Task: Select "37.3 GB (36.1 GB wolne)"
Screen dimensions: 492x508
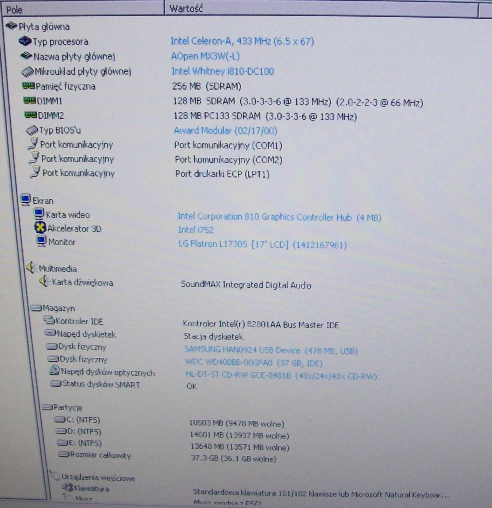Action: [x=234, y=459]
